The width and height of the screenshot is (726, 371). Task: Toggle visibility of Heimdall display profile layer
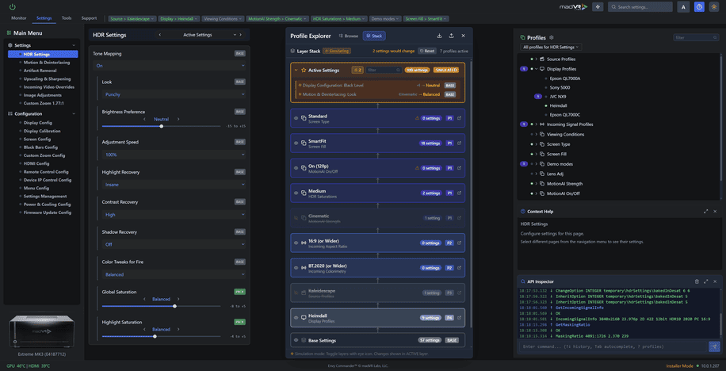click(x=296, y=317)
